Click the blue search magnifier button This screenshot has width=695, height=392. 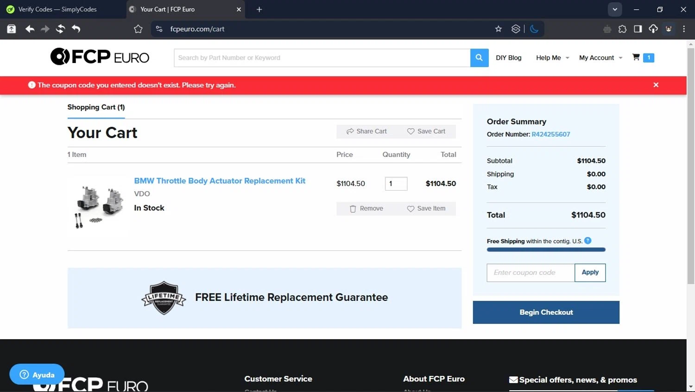coord(479,58)
